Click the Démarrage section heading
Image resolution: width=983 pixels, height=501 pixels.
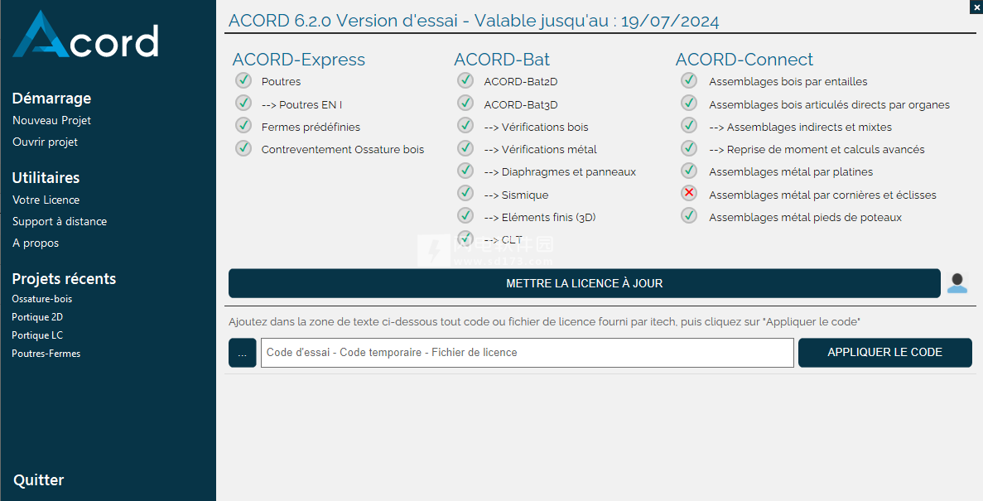point(51,99)
